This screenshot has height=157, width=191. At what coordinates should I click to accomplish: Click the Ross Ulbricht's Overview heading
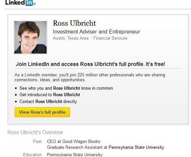click(35, 132)
